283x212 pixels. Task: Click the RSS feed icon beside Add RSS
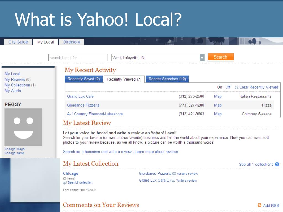click(x=260, y=205)
